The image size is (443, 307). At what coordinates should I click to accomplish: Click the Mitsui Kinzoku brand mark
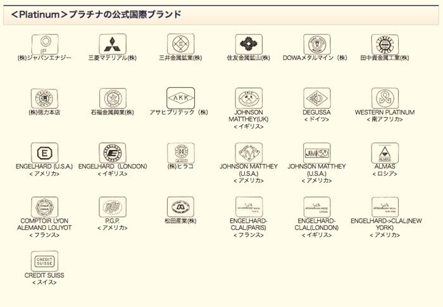tap(180, 44)
